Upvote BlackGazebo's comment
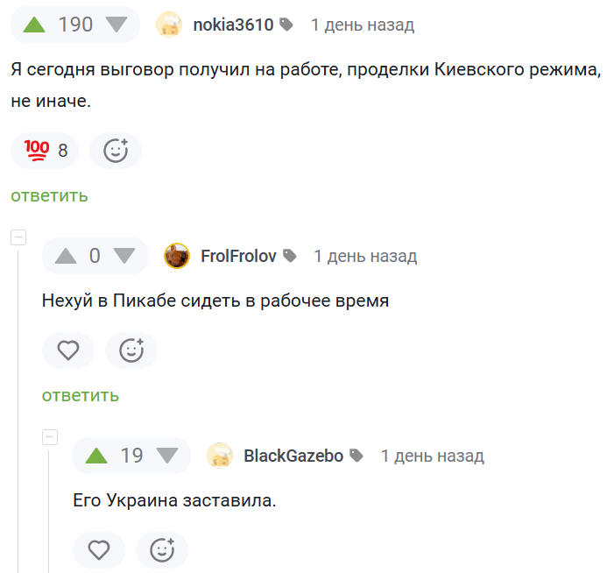 [96, 456]
